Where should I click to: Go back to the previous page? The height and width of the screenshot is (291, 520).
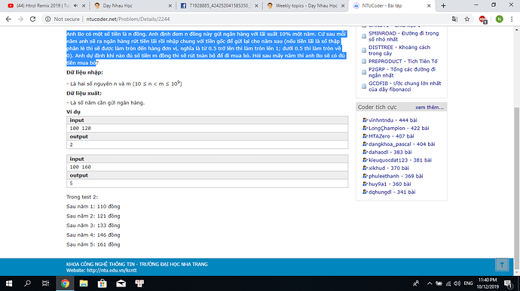pyautogui.click(x=8, y=20)
